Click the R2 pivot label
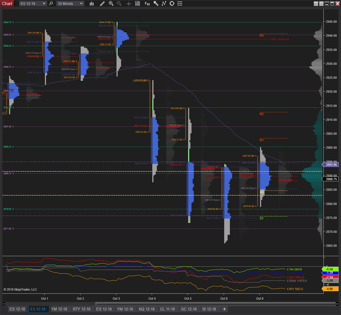Viewport: 341px width, 315px height. tap(262, 114)
